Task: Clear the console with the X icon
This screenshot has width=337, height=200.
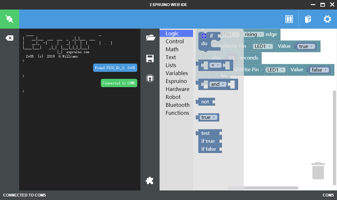Action: point(9,38)
